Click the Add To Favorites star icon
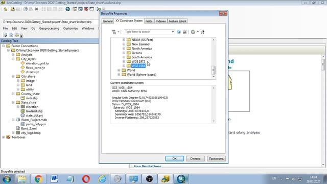The width and height of the screenshot is (327, 184). (202, 32)
